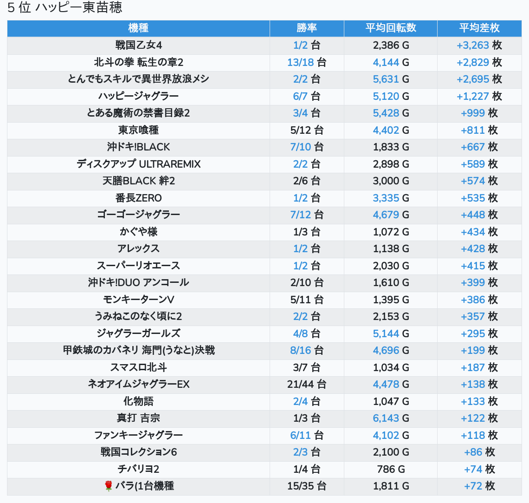Image resolution: width=529 pixels, height=503 pixels.
Task: Select the 3,000 G average spins value
Action: click(x=391, y=181)
